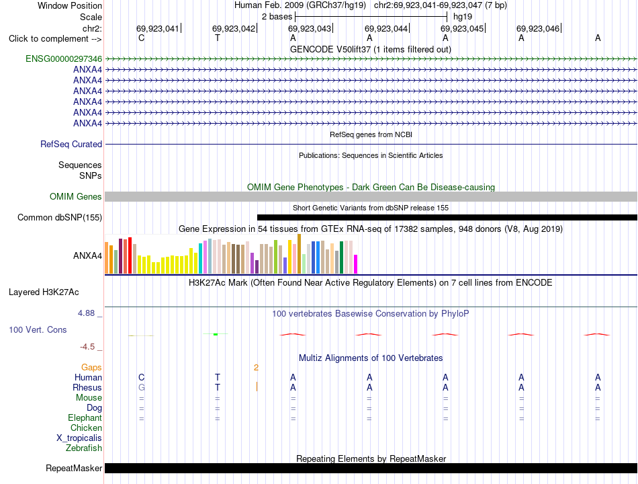Image resolution: width=638 pixels, height=484 pixels.
Task: Click 'GENCODE V50lift37 (1 items filtered out)' title
Action: 371,49
